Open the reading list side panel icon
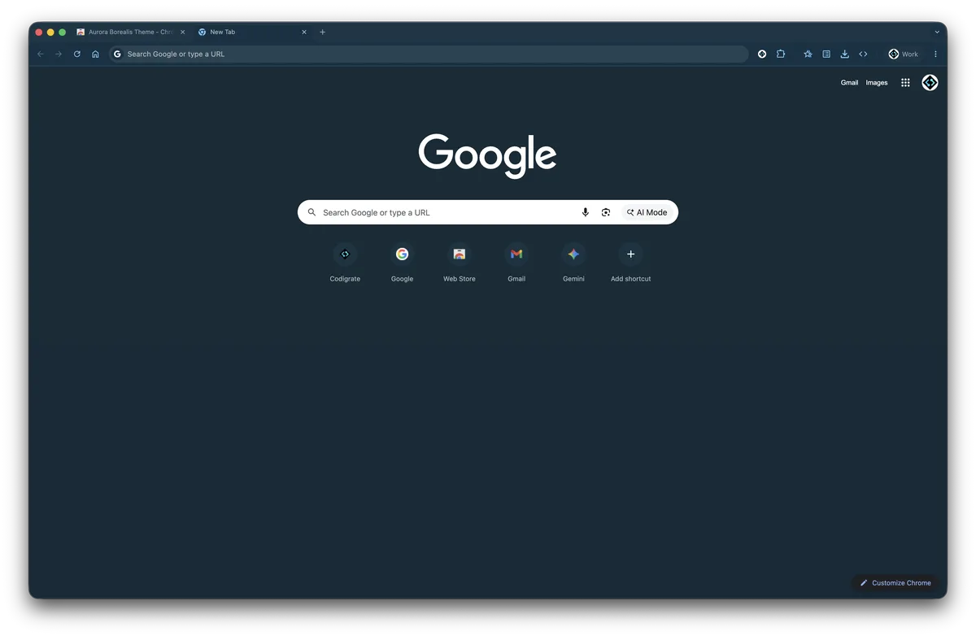This screenshot has width=976, height=640. [826, 54]
